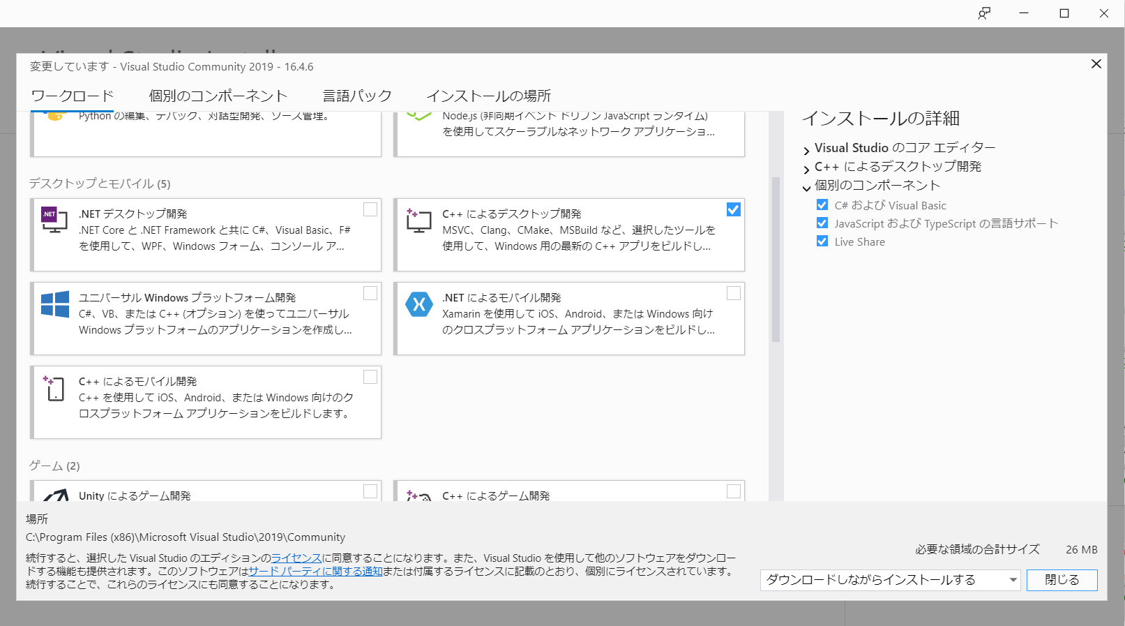Click the 26 MB total size value

1081,550
